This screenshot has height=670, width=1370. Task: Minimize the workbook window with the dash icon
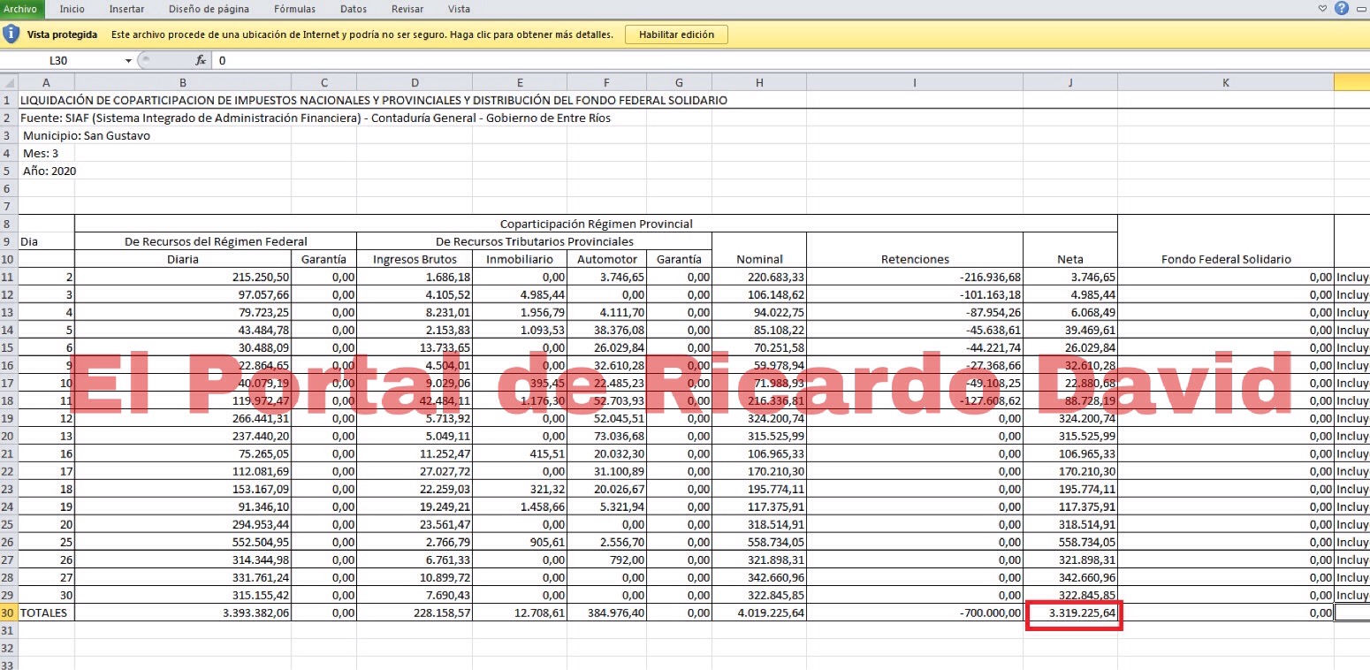pyautogui.click(x=1359, y=9)
